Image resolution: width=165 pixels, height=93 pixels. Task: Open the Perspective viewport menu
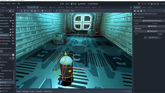(22, 15)
